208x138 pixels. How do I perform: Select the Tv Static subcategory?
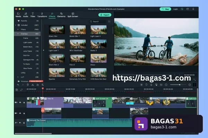point(27,64)
